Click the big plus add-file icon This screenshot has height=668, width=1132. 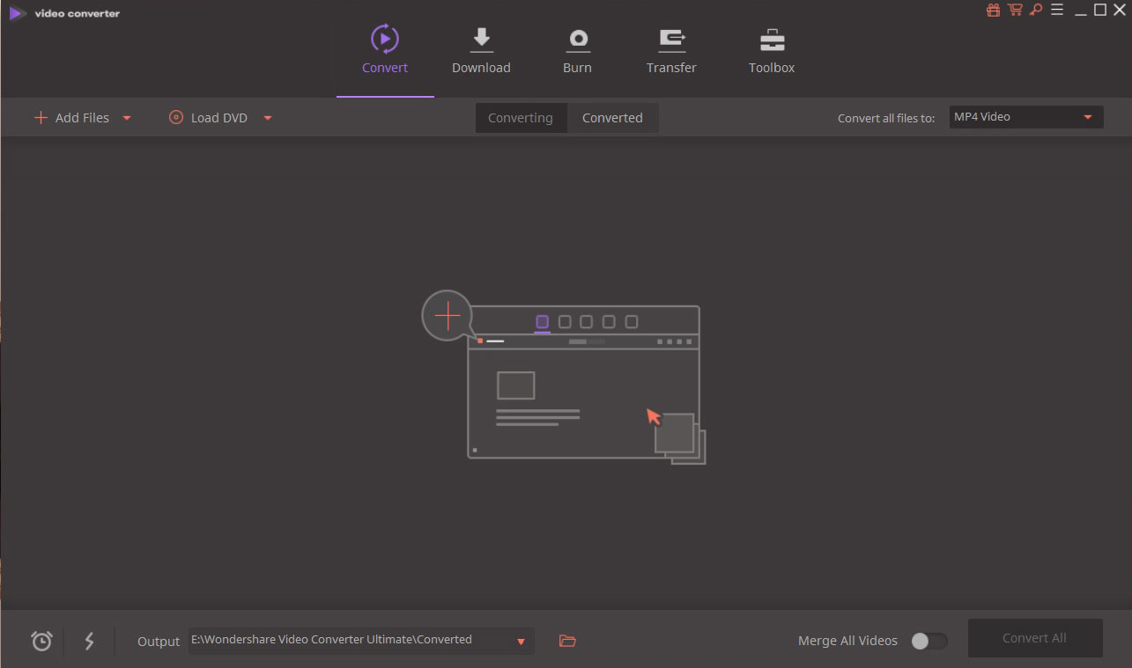[x=448, y=315]
